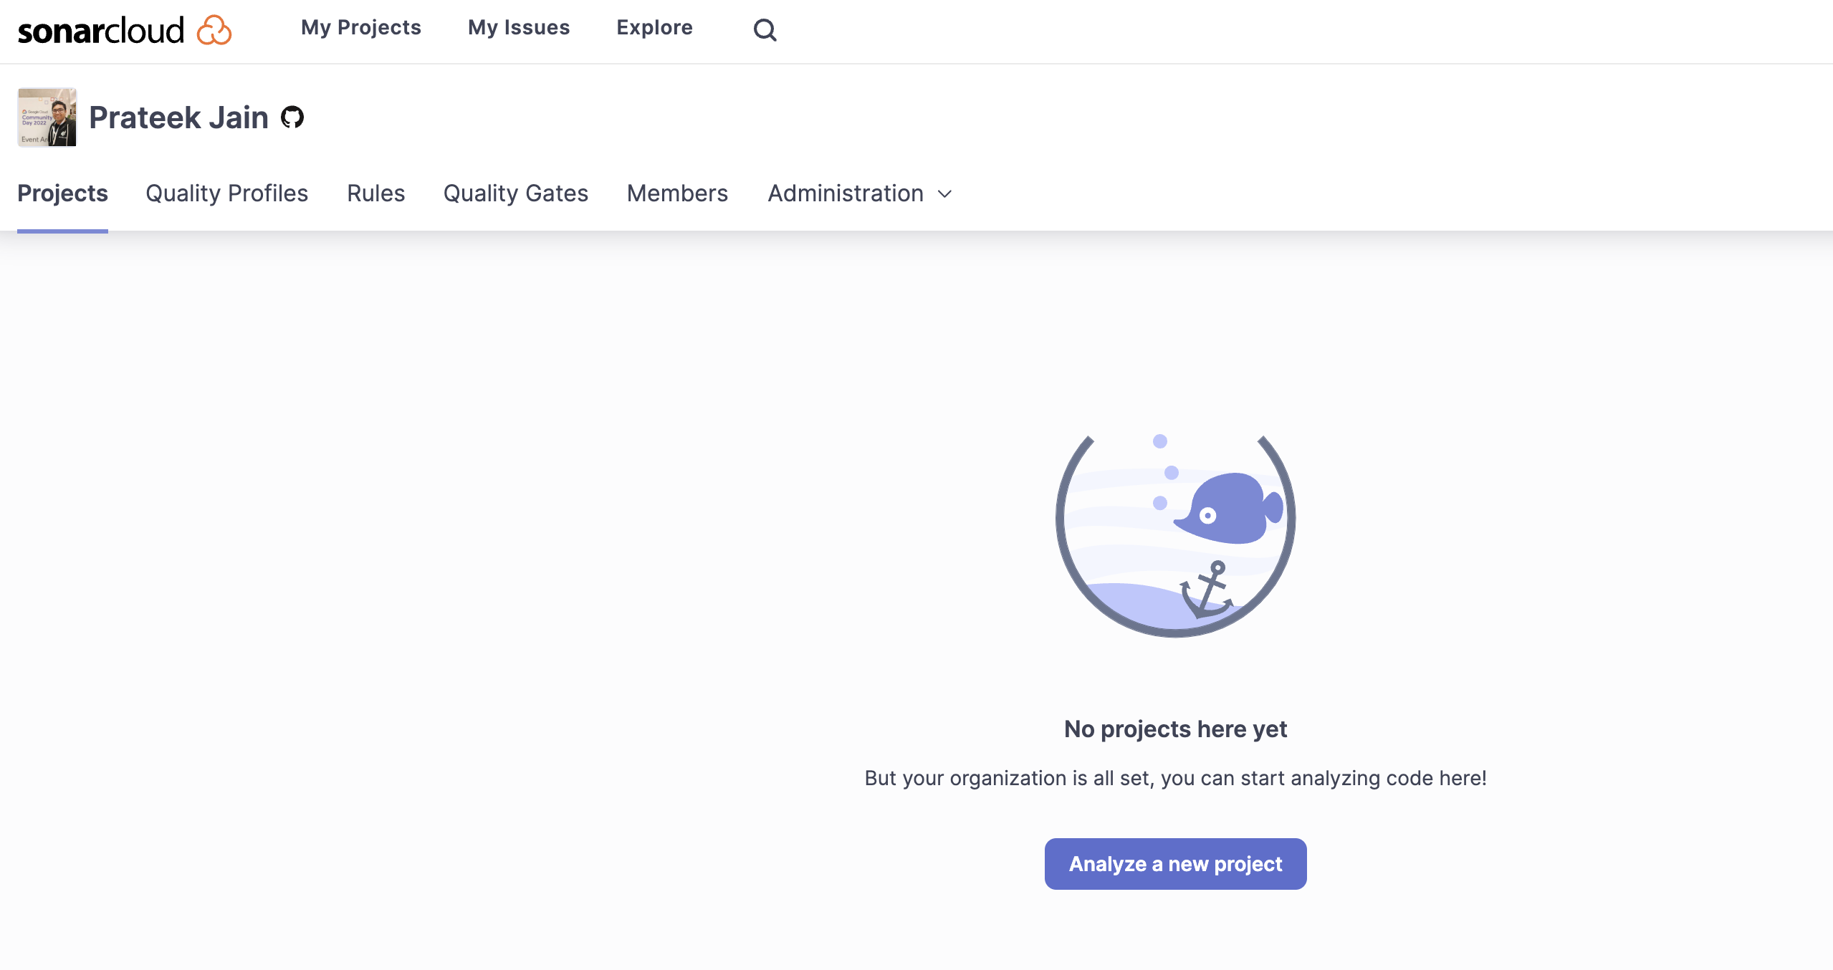View the Members tab

tap(677, 193)
